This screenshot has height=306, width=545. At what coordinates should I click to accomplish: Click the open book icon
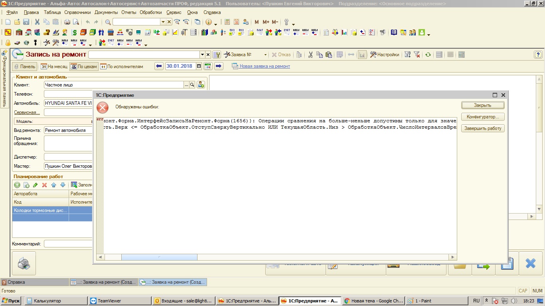394,32
